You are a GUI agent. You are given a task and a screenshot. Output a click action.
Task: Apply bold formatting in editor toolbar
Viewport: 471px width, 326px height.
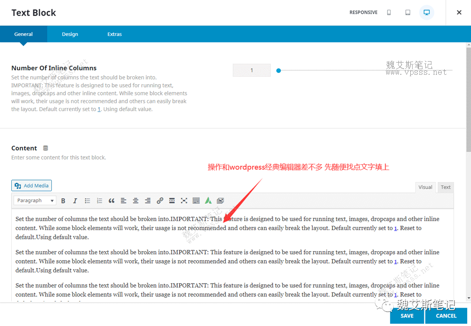click(x=63, y=201)
